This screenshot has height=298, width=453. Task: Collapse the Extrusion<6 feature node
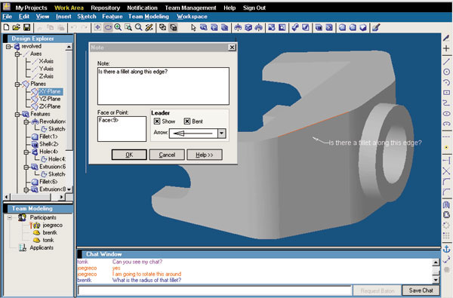[26, 167]
